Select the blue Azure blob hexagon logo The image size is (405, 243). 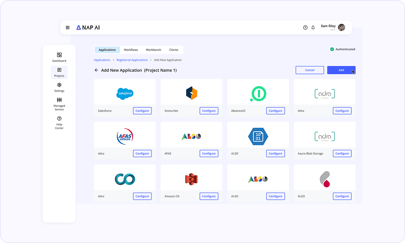258,136
